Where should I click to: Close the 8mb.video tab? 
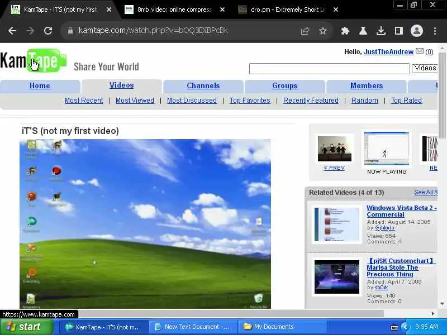[222, 9]
